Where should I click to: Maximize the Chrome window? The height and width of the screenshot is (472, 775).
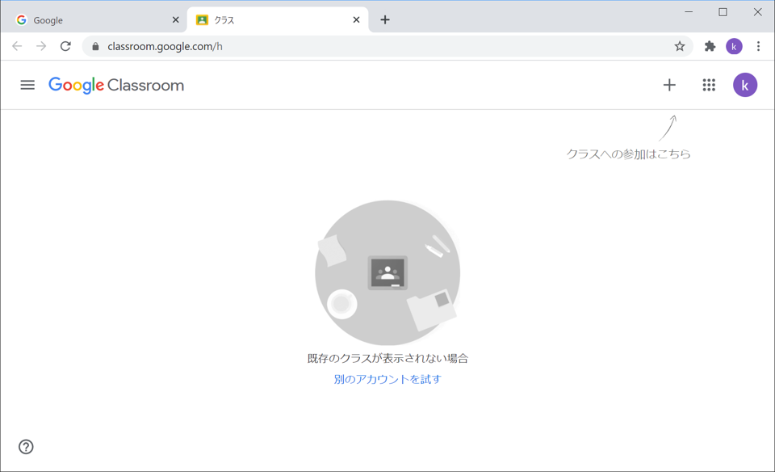click(723, 12)
